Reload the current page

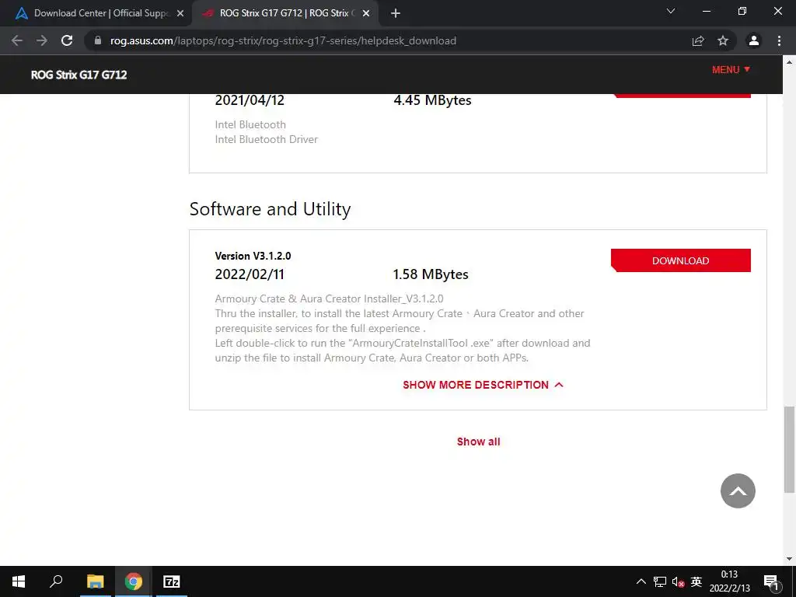pyautogui.click(x=67, y=40)
